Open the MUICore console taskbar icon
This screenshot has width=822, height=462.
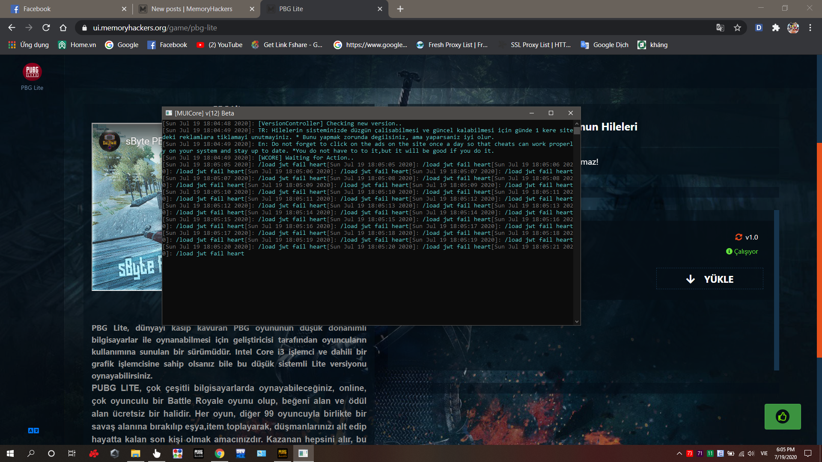tap(304, 453)
